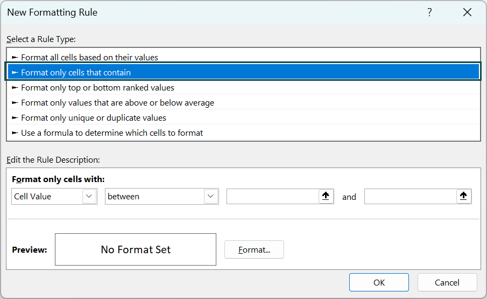Close the New Formatting Rule dialog
The width and height of the screenshot is (487, 299).
pyautogui.click(x=467, y=12)
